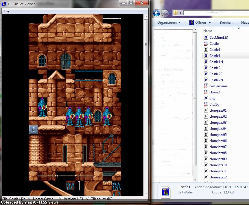Select the Castle level file icon
The height and width of the screenshot is (205, 249).
coord(206,43)
